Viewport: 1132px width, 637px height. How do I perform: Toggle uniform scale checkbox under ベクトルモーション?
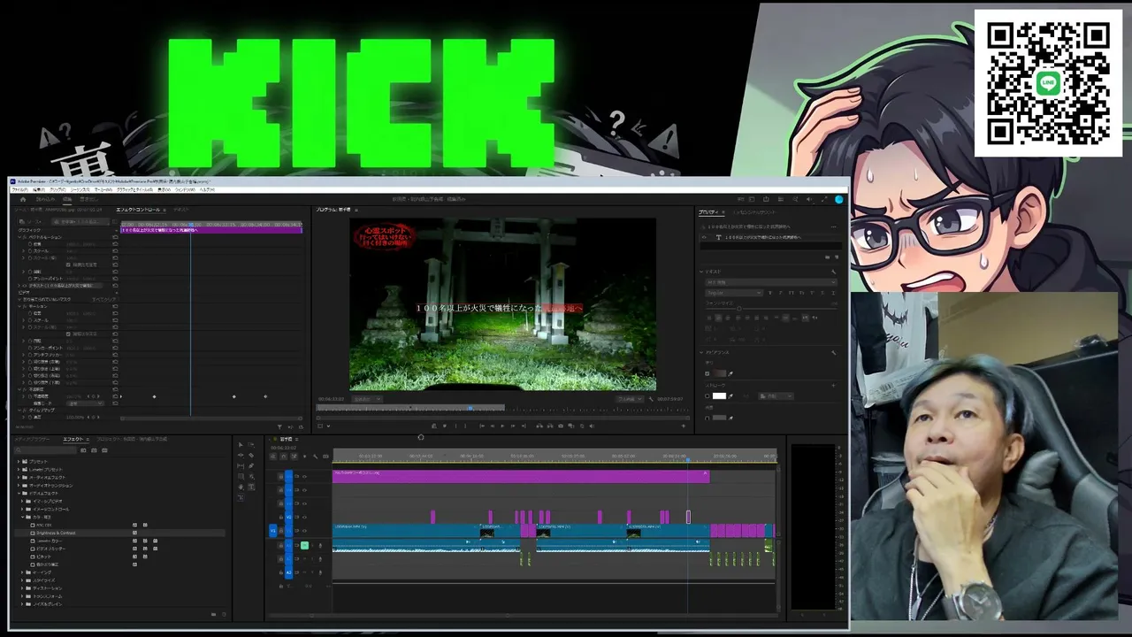(x=70, y=265)
